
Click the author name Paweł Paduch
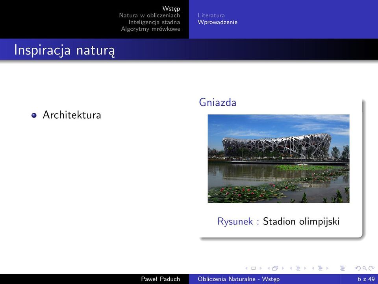tap(160, 279)
